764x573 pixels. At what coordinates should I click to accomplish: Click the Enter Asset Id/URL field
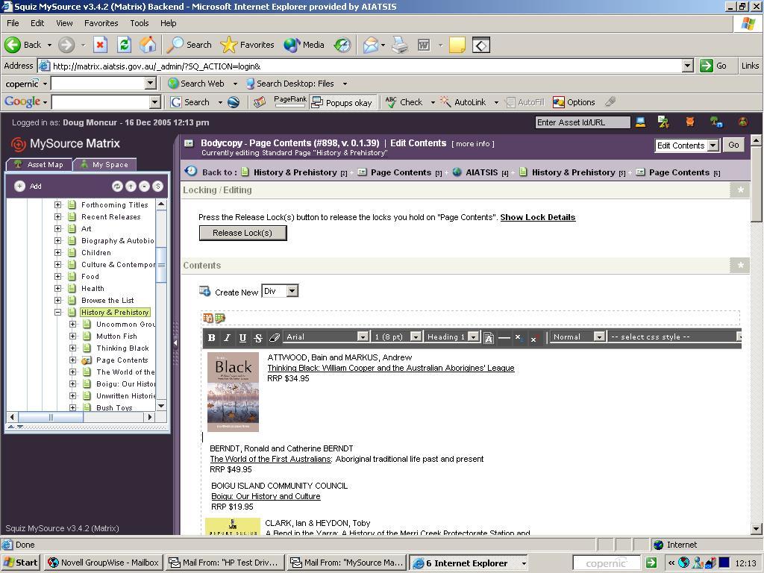pyautogui.click(x=583, y=122)
